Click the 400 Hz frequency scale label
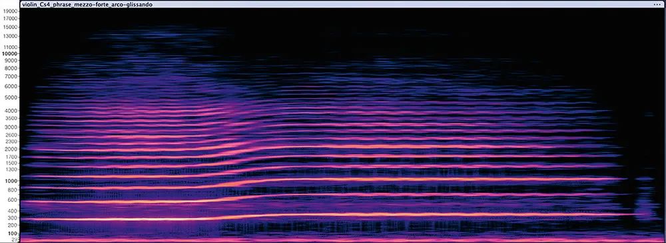 (13, 211)
